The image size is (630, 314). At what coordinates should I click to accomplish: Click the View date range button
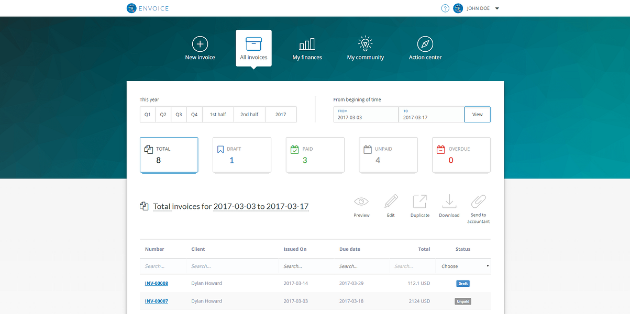[x=477, y=115]
